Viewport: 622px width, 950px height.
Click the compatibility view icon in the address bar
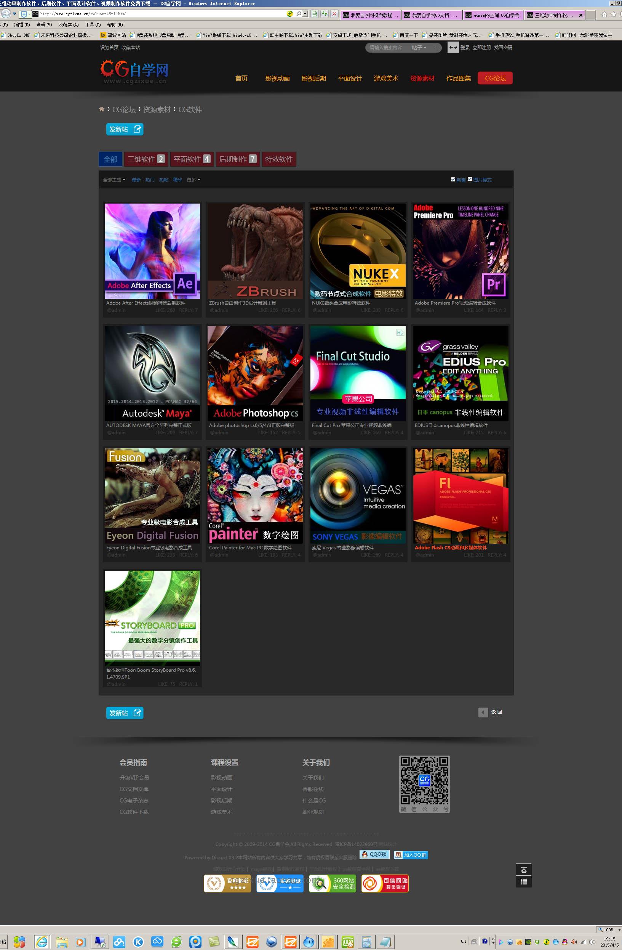click(315, 14)
